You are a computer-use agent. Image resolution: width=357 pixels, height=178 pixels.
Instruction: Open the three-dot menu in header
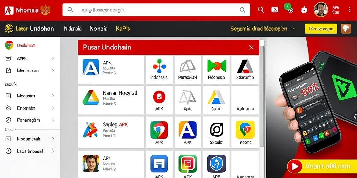coord(349,9)
